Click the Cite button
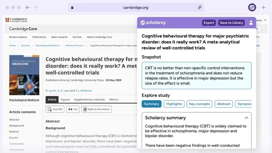 pyautogui.click(x=73, y=109)
